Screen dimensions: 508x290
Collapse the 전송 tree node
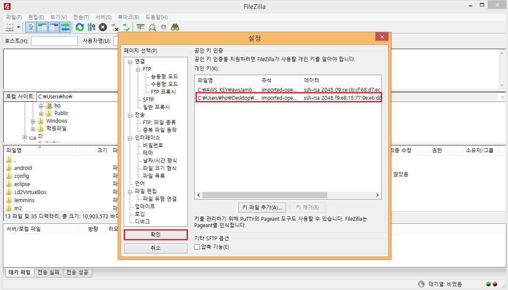pos(130,115)
